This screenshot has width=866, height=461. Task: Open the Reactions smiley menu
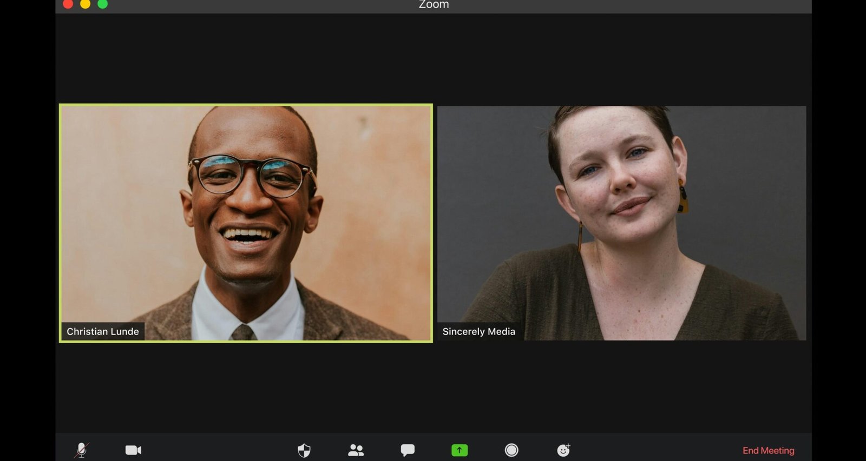pyautogui.click(x=563, y=450)
